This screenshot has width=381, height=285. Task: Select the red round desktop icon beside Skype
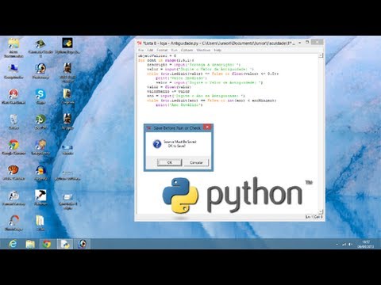13,97
